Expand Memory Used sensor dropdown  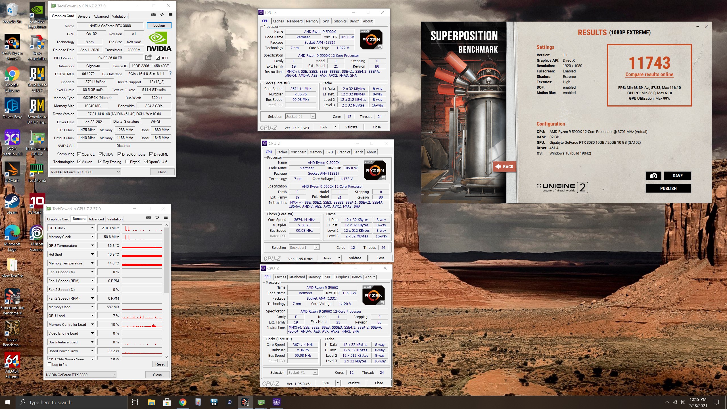coord(92,307)
